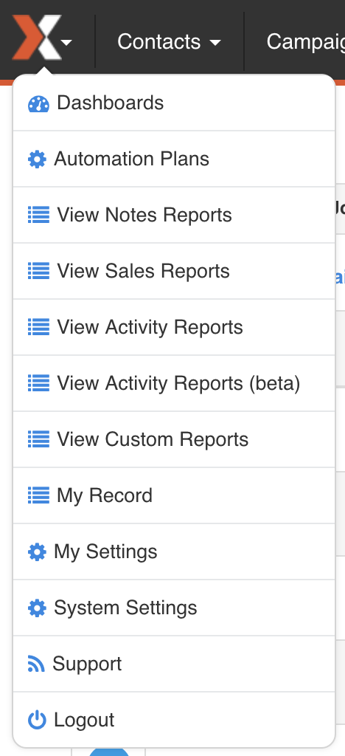Click the Support feed icon
This screenshot has height=756, width=345.
[36, 664]
